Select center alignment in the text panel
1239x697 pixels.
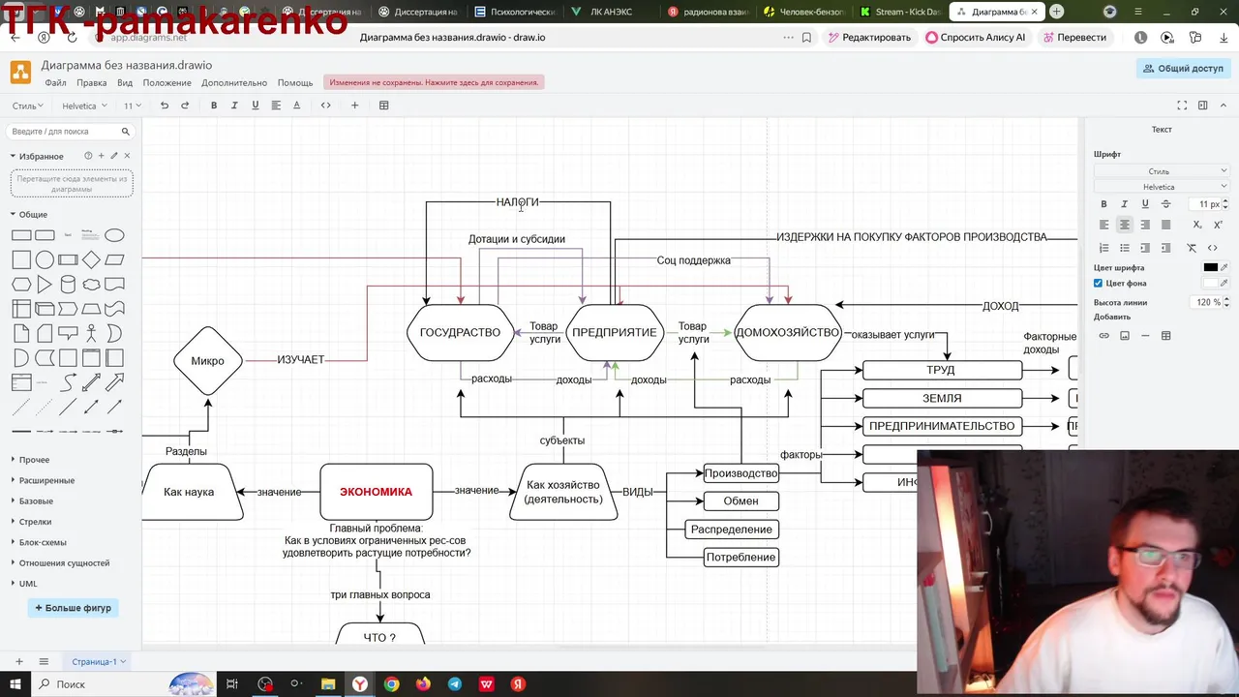pos(1124,225)
